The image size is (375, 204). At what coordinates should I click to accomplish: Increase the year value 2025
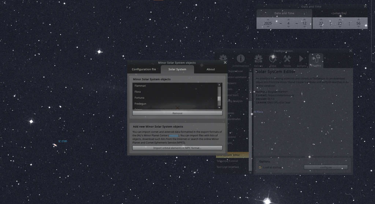tap(268, 20)
